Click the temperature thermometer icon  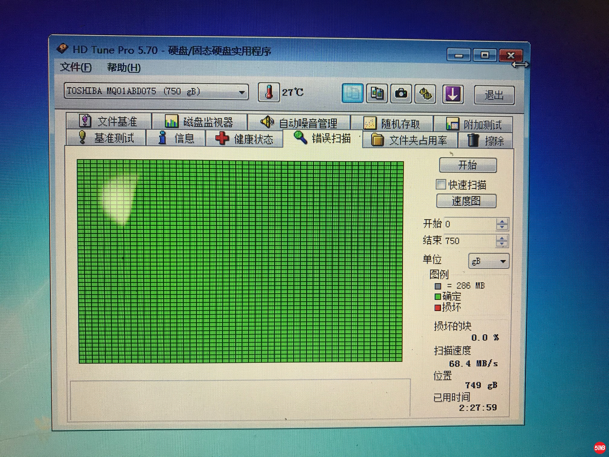click(269, 92)
